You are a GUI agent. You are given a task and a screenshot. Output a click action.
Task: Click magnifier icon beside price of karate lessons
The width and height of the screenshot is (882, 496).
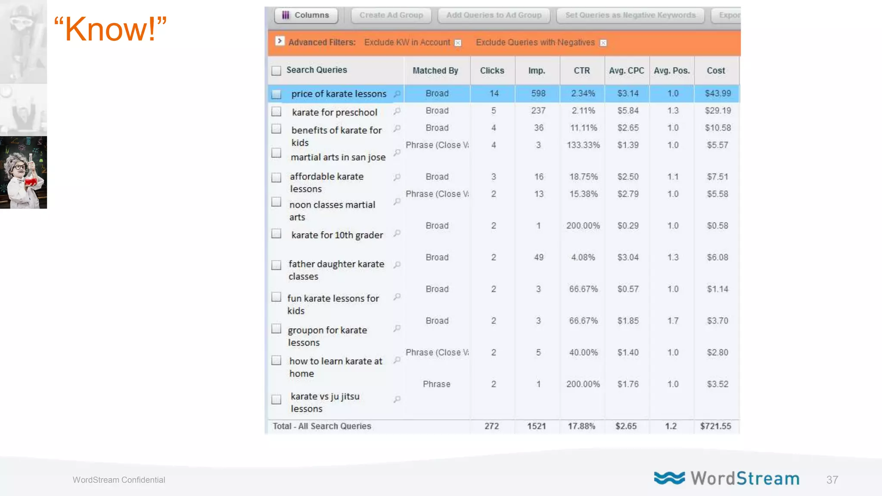[397, 93]
